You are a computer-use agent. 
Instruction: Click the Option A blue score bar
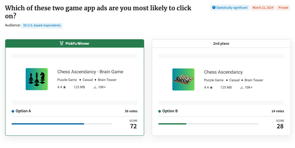(48, 124)
